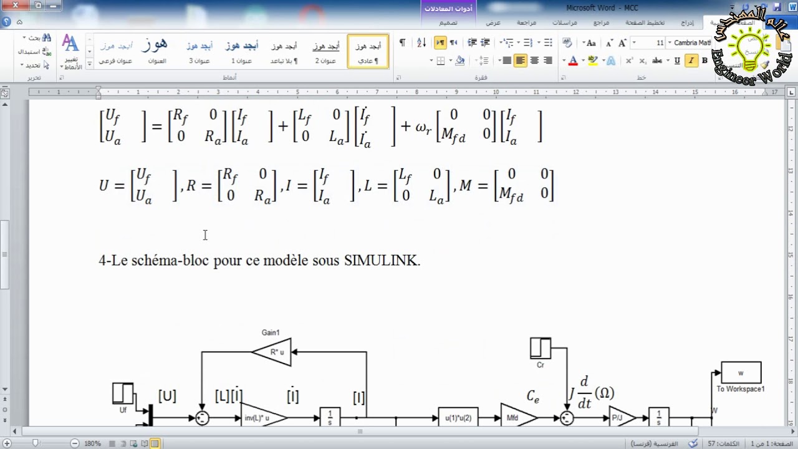Open font color dropdown arrow
The image size is (798, 449).
pyautogui.click(x=564, y=60)
